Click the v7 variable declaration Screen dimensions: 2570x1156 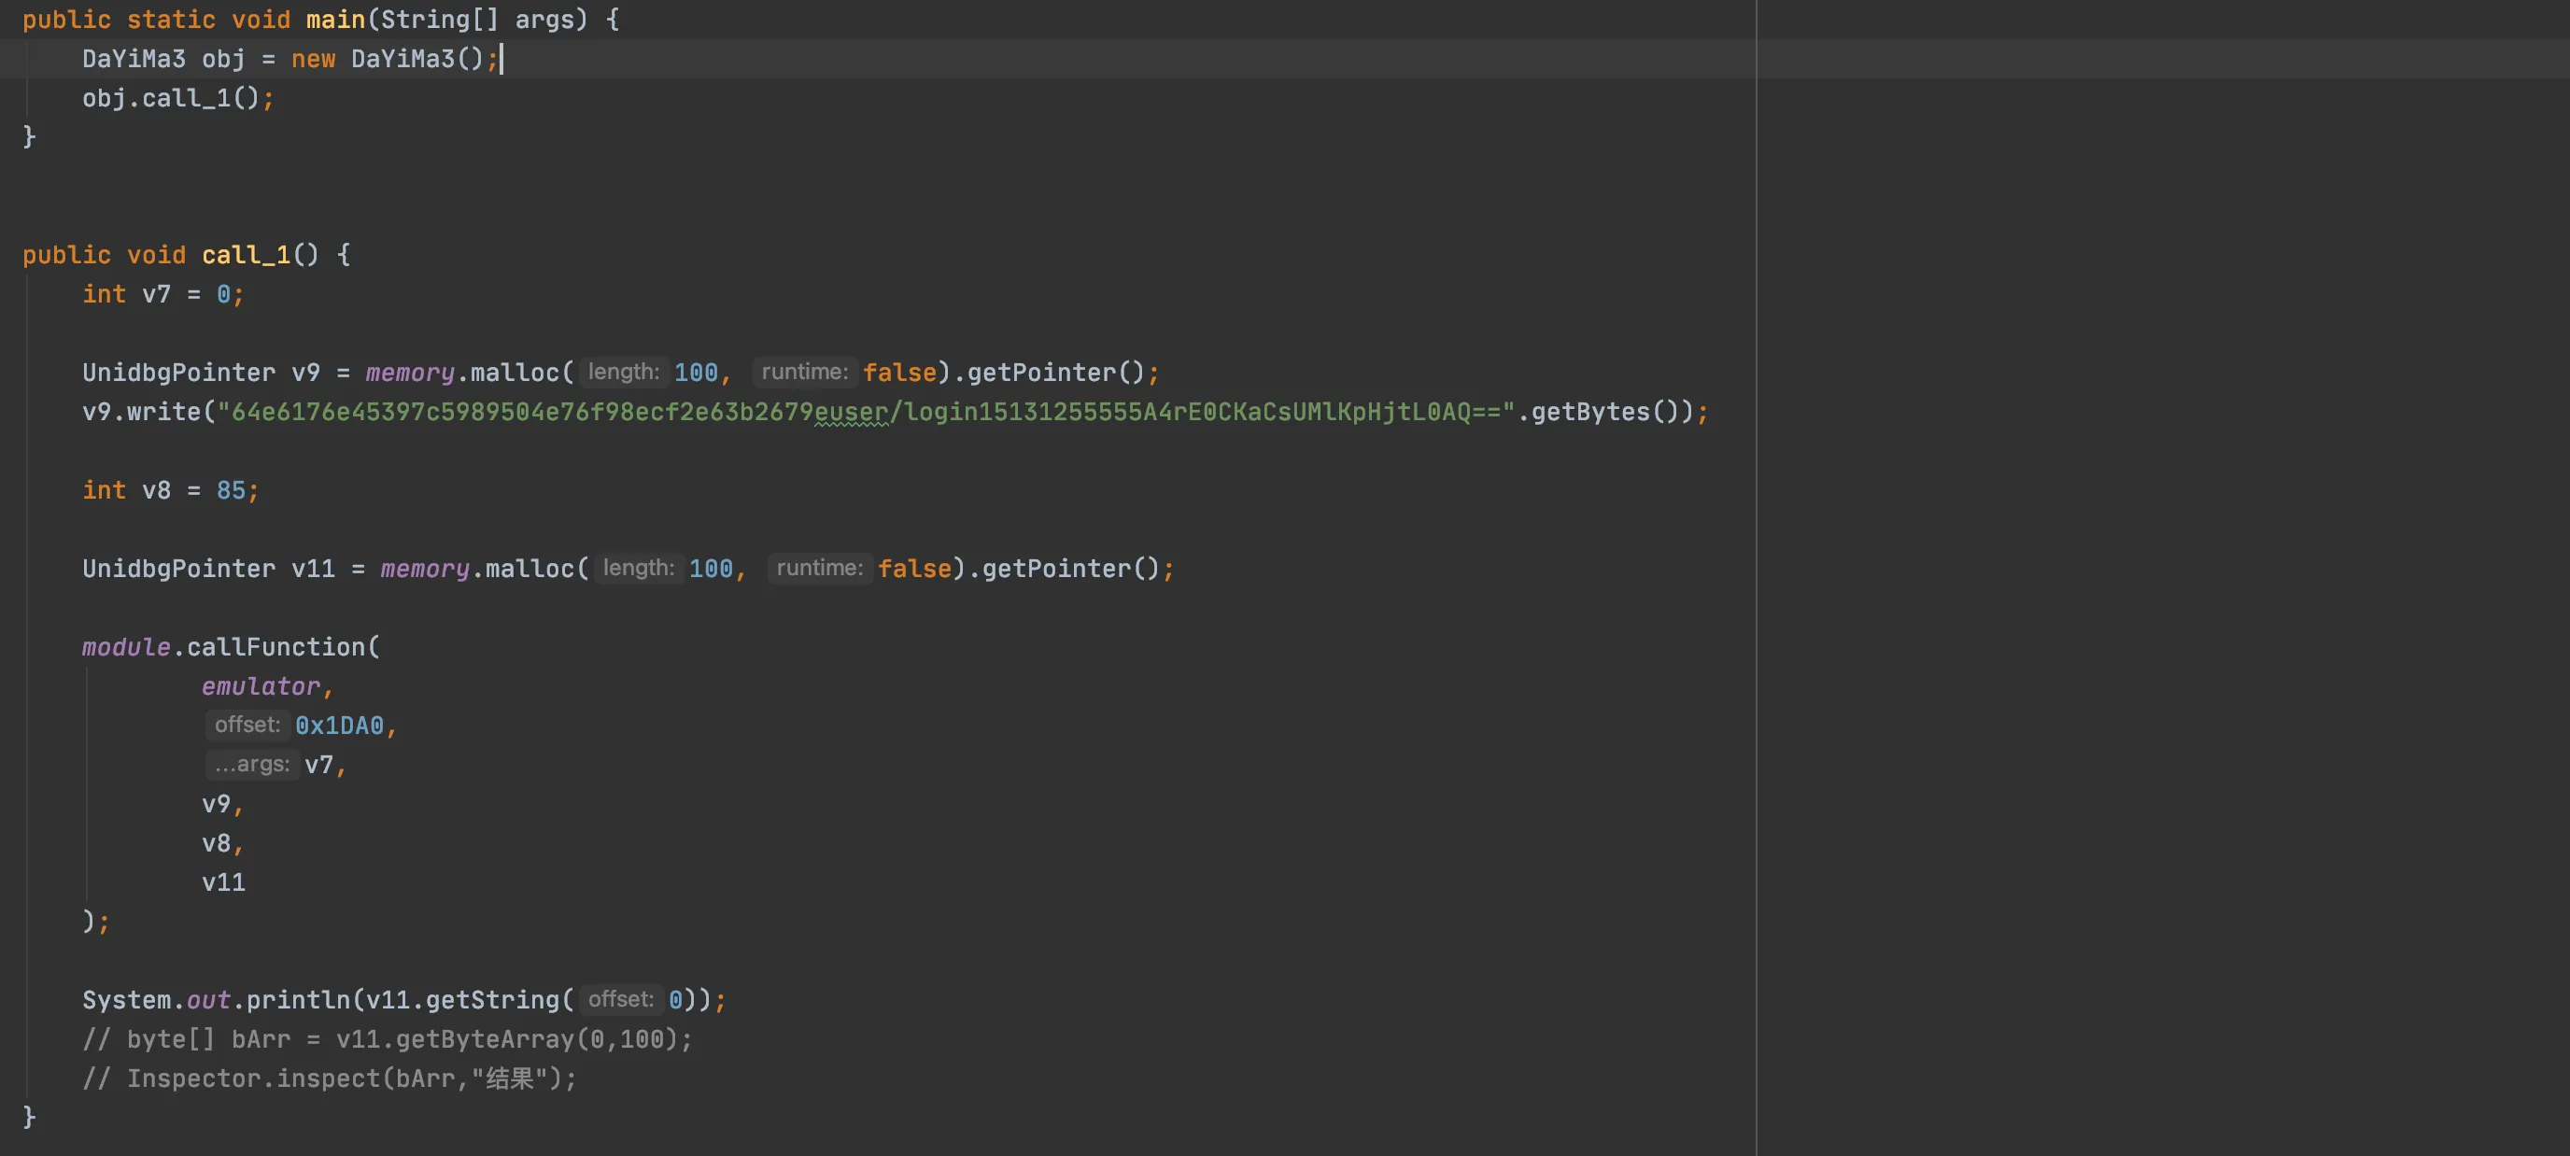coord(156,294)
